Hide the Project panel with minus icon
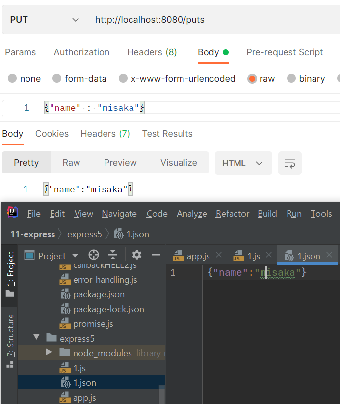Viewport: 340px width, 404px height. (x=156, y=255)
